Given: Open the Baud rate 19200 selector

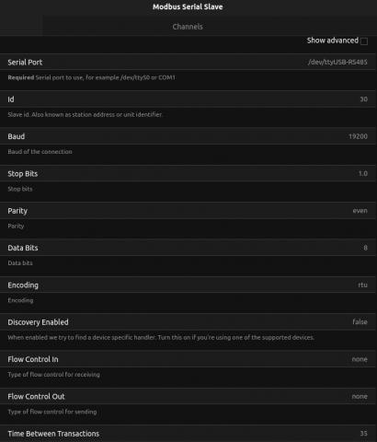Looking at the screenshot, I should (358, 136).
